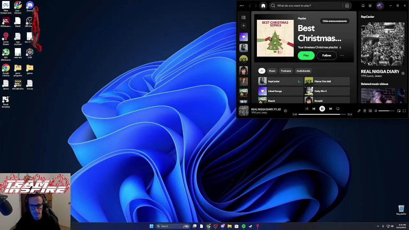Hide announcements button
Viewport: 409px width, 230px height.
coord(335,21)
